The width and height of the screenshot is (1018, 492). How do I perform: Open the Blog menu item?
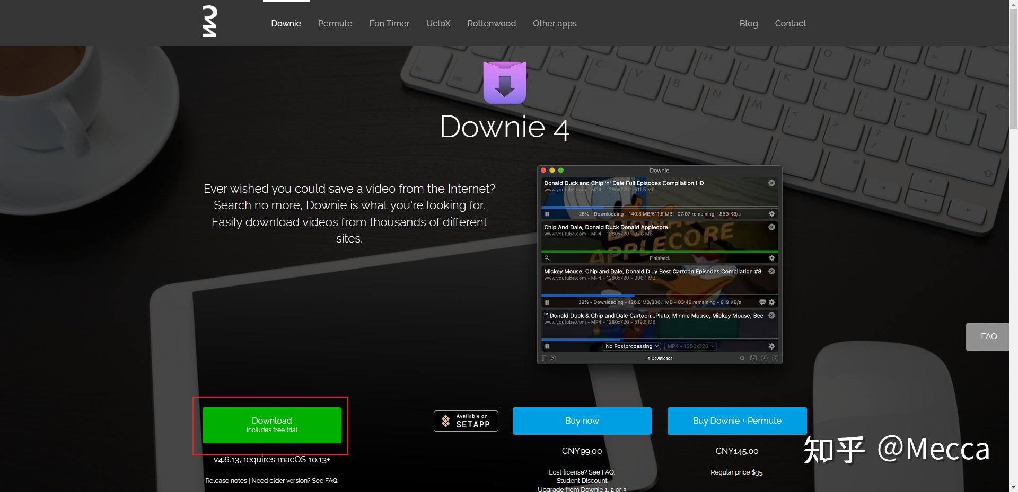(x=748, y=23)
